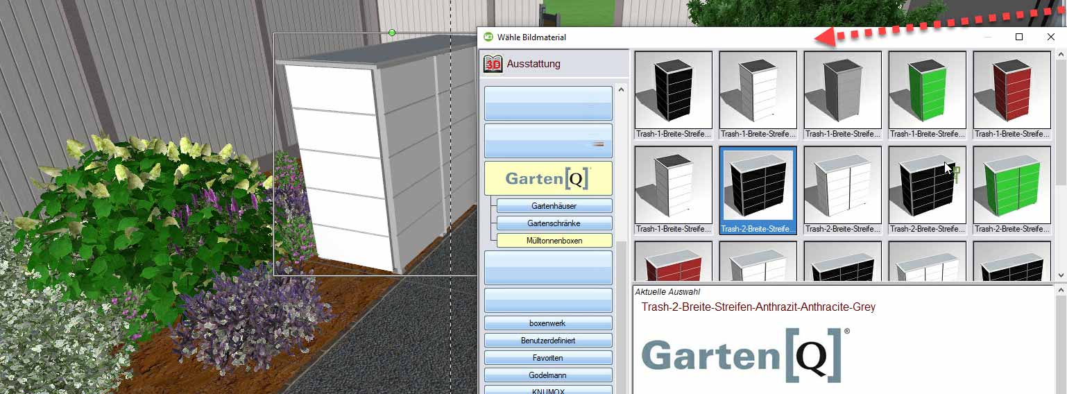This screenshot has width=1067, height=394.
Task: Select the green Trash-1-Breite-Streifen thumbnail
Action: pos(928,95)
